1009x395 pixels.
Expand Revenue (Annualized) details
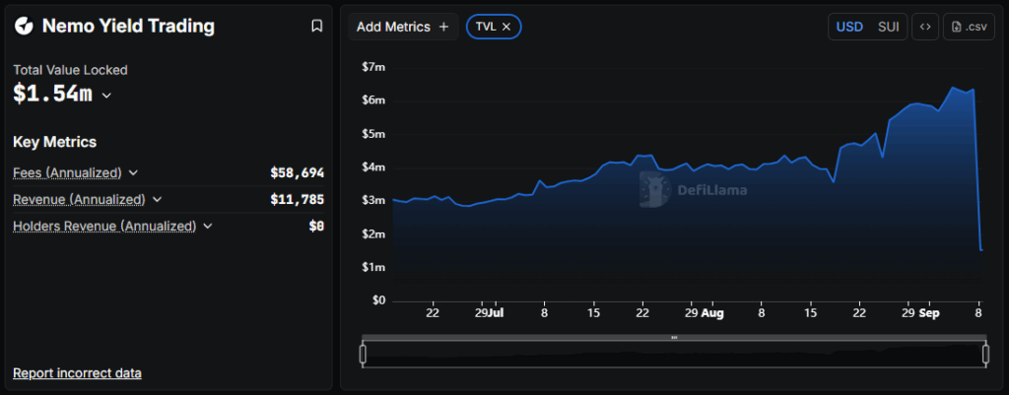157,199
